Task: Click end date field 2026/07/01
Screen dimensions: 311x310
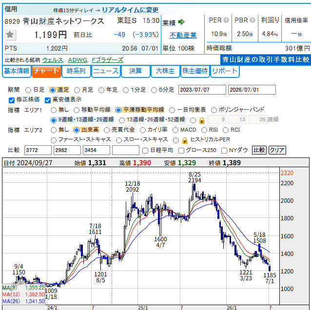Action: tap(252, 90)
